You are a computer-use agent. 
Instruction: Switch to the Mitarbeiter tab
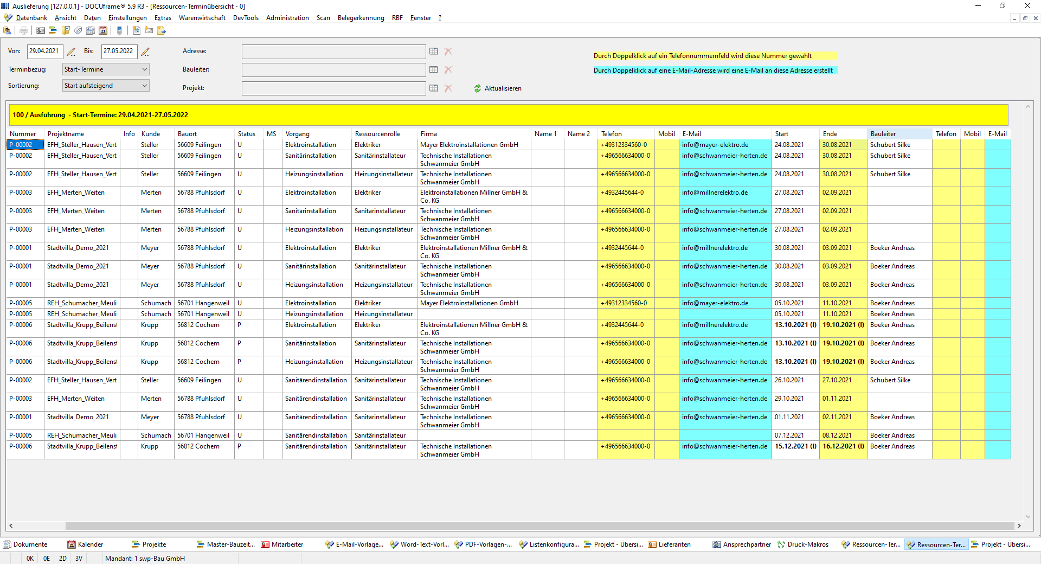282,544
